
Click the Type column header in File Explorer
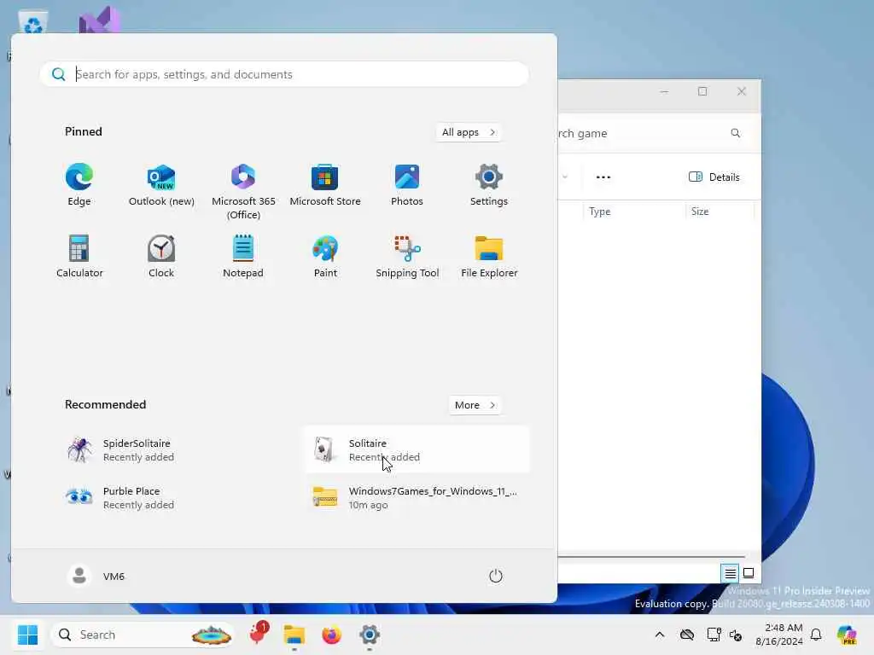634,212
